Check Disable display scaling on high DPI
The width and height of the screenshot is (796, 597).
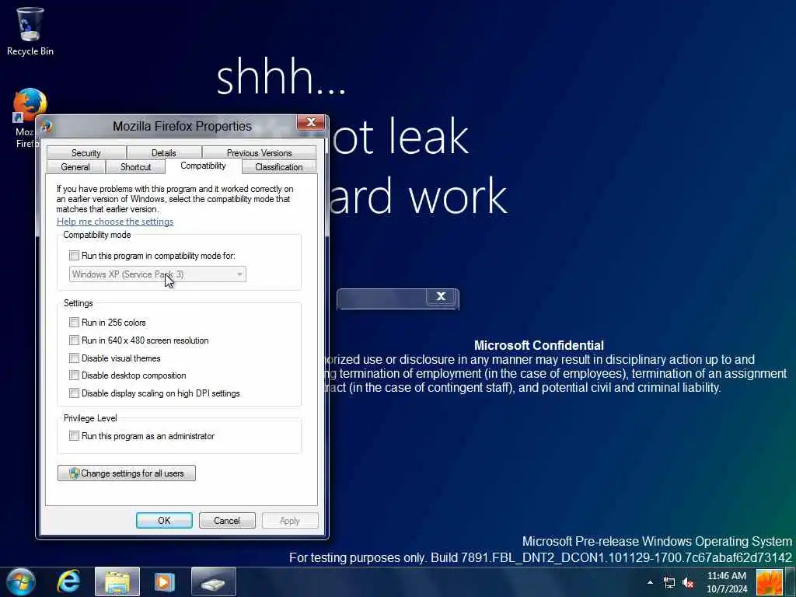pos(74,393)
